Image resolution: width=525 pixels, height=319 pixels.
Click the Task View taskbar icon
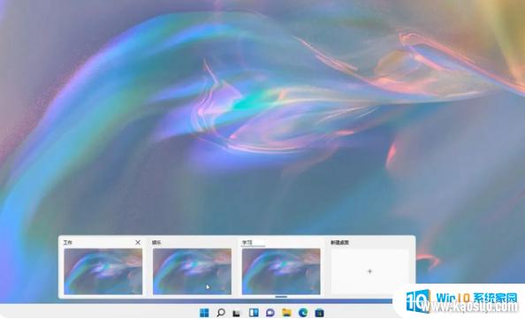[x=237, y=313]
